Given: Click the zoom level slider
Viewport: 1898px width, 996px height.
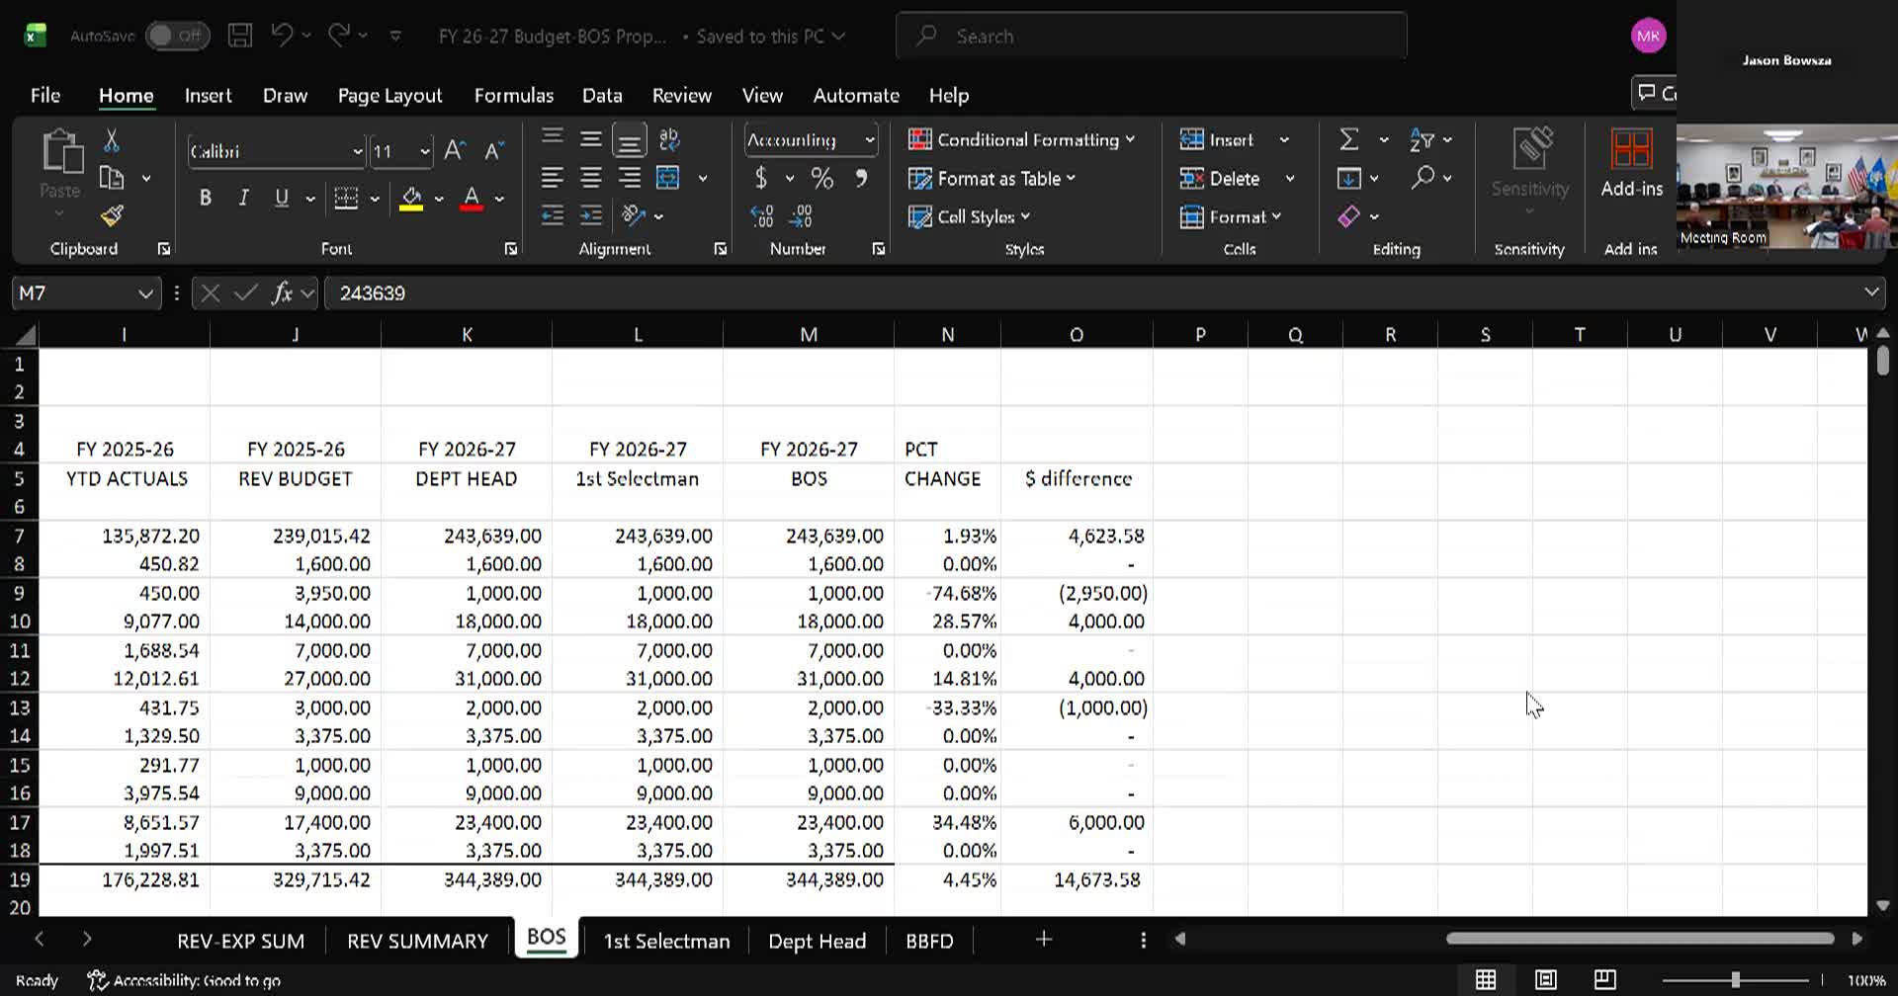Looking at the screenshot, I should (x=1735, y=980).
